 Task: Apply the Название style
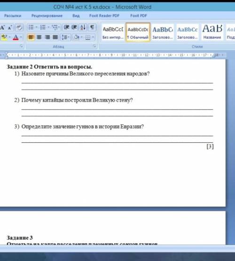[x=212, y=32]
